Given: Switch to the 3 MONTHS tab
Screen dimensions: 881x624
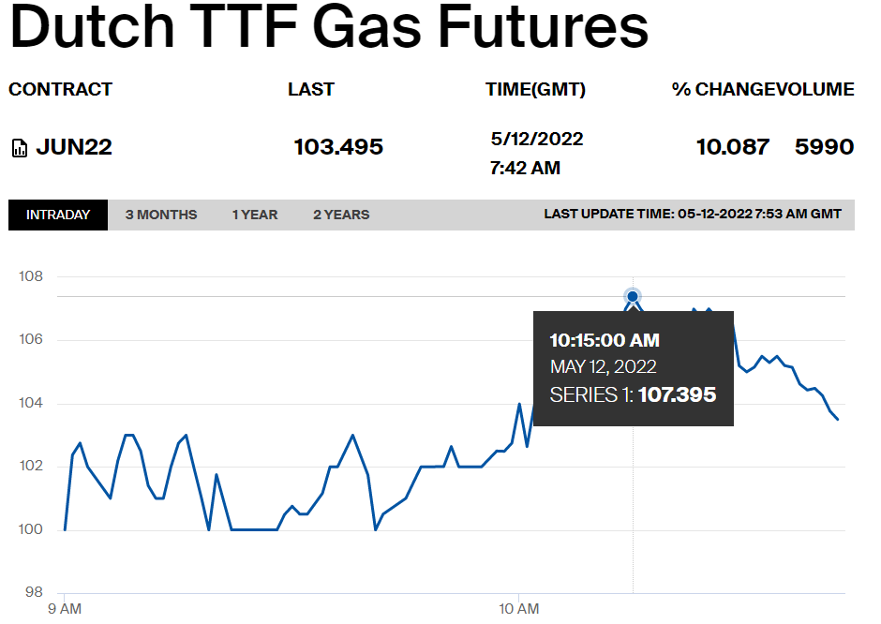Looking at the screenshot, I should [160, 215].
